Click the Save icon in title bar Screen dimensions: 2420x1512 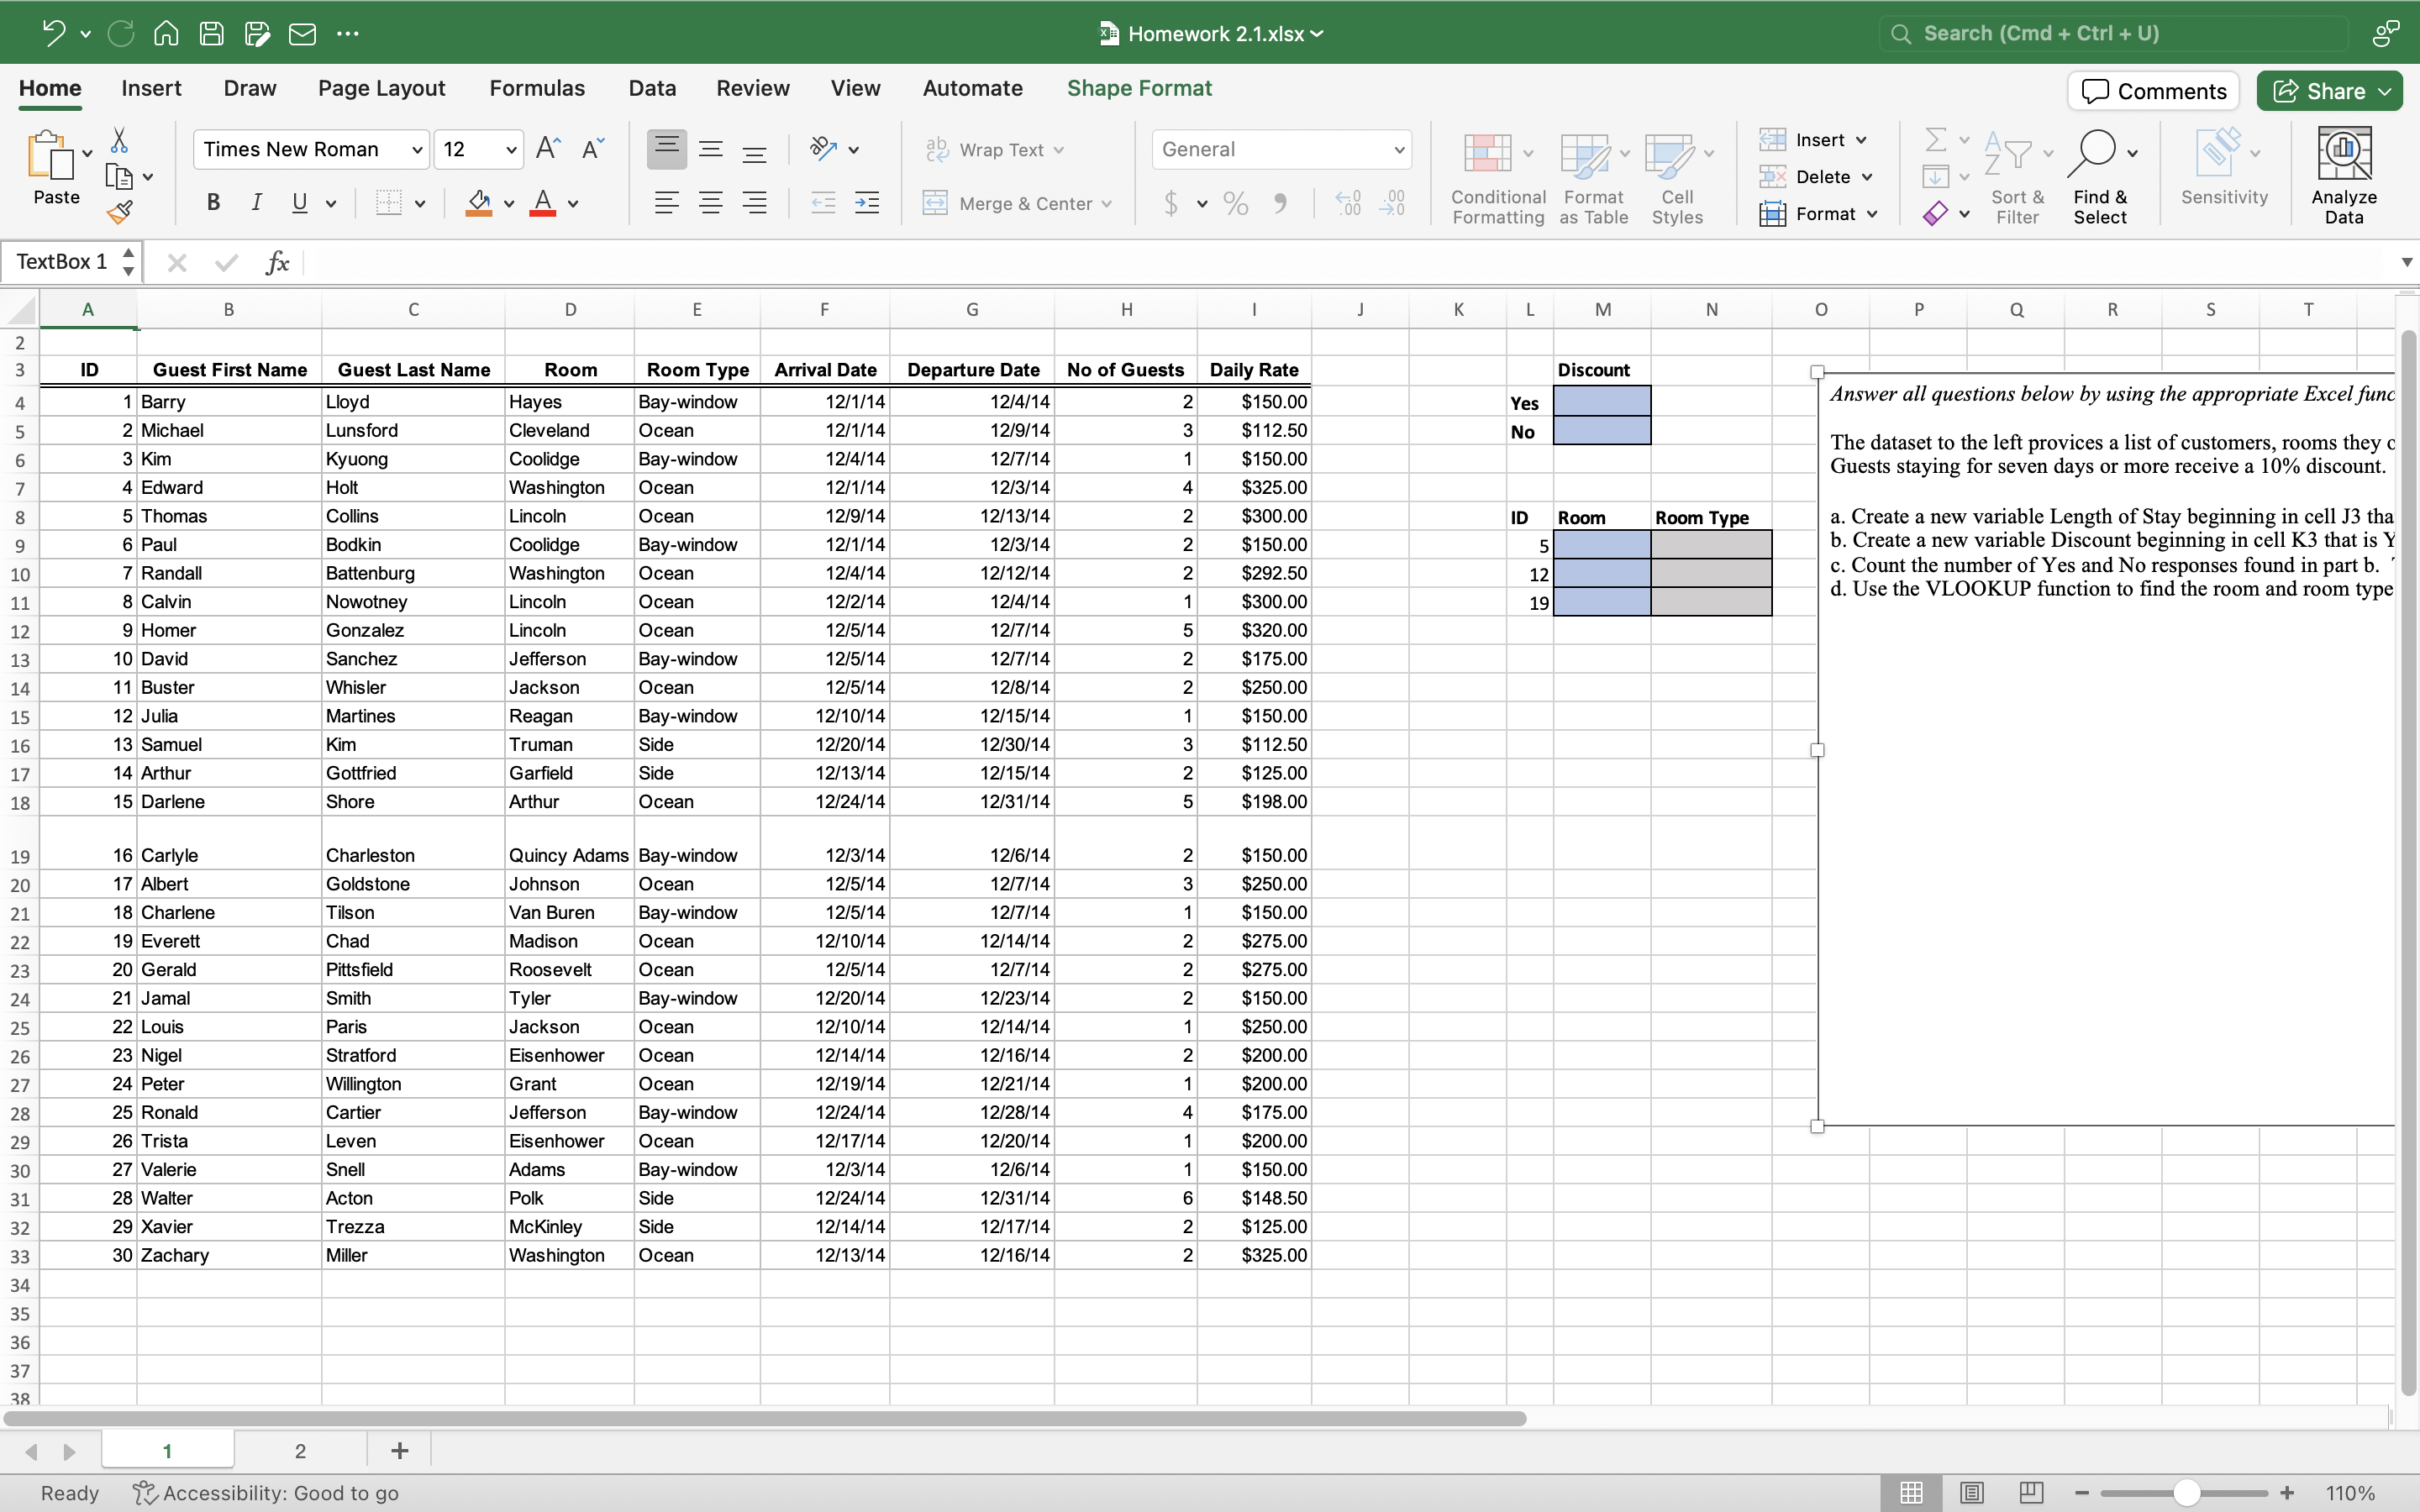[x=211, y=34]
